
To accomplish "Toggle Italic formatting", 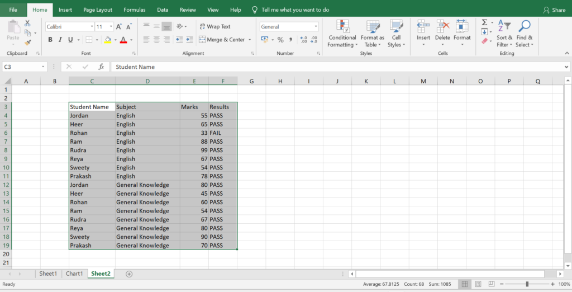I will point(60,40).
